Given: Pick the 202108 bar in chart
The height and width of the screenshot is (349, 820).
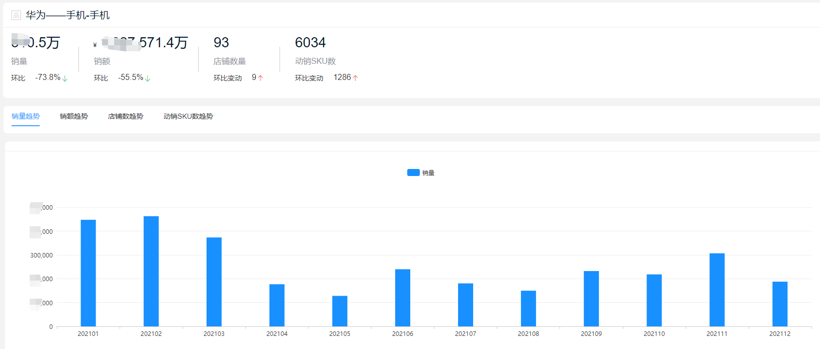Looking at the screenshot, I should (528, 309).
